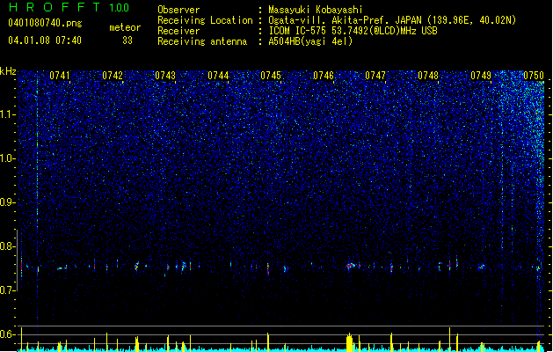Select the ICOM IC-575 receiver text
This screenshot has width=553, height=352.
(353, 31)
